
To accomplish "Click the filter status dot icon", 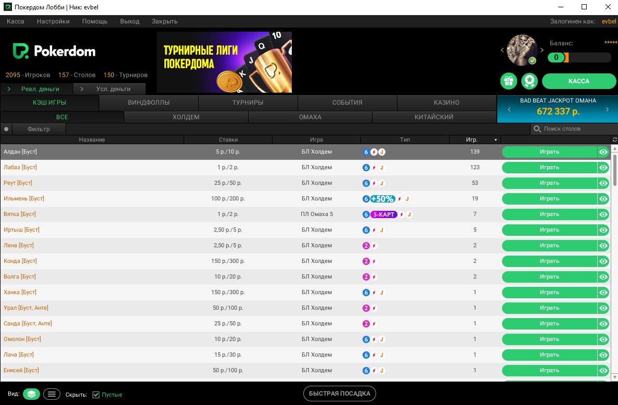I will 6,129.
